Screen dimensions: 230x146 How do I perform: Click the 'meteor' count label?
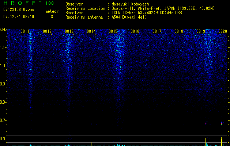point(52,11)
